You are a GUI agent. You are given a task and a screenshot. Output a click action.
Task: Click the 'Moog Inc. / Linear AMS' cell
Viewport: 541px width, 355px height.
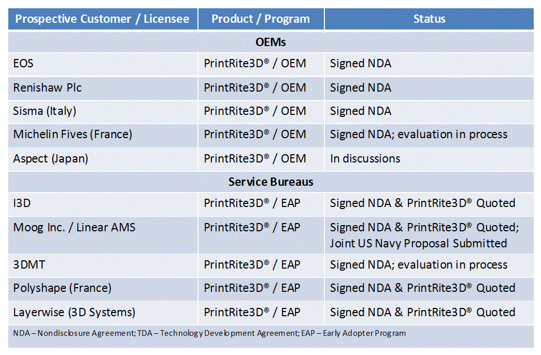(74, 227)
